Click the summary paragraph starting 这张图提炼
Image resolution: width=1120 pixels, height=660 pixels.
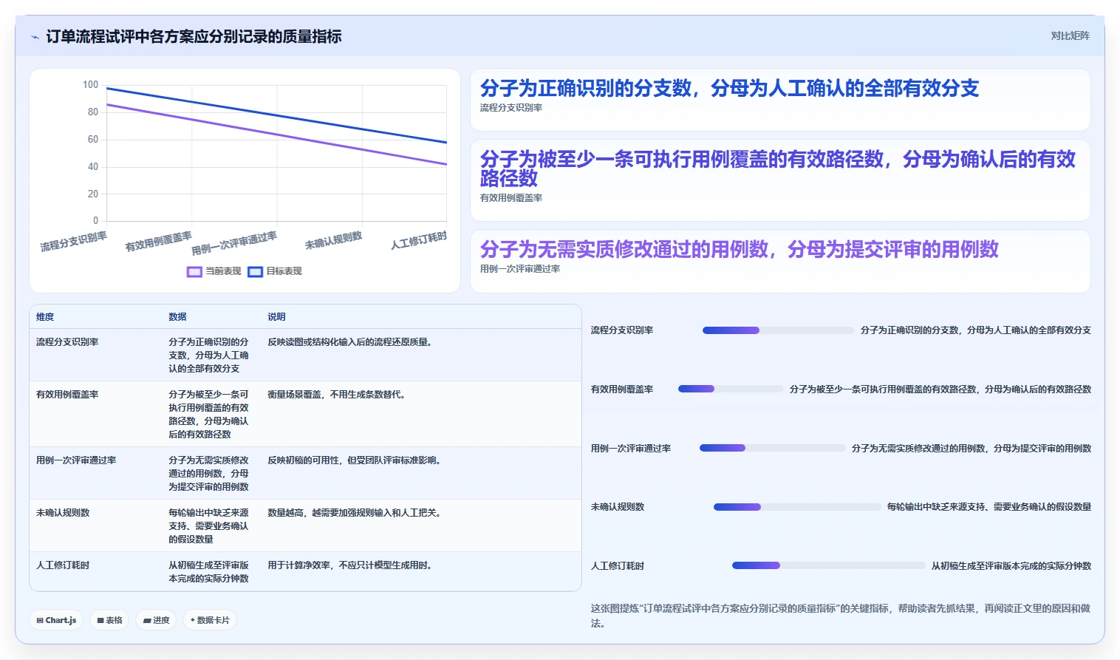841,616
